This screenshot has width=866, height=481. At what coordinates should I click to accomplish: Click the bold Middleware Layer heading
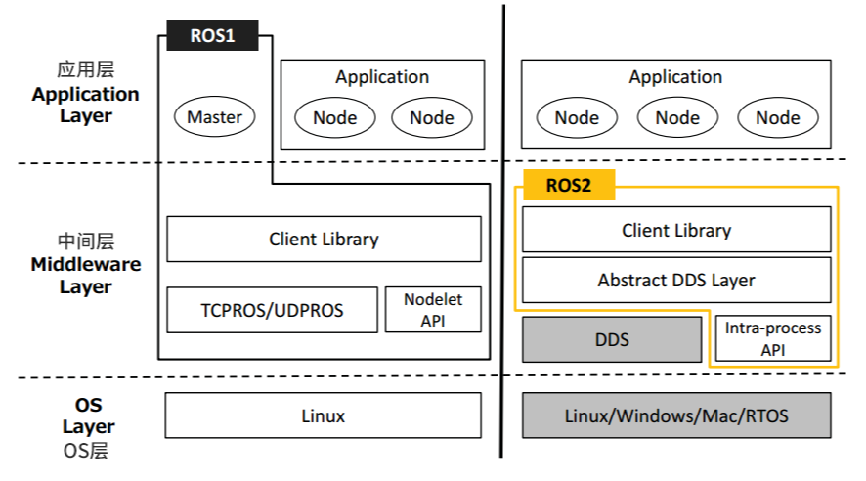[x=86, y=276]
